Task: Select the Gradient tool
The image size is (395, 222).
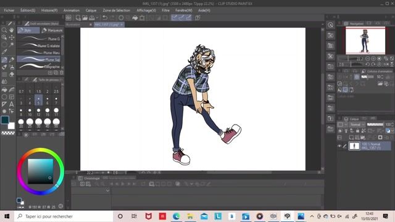Action: [12, 89]
